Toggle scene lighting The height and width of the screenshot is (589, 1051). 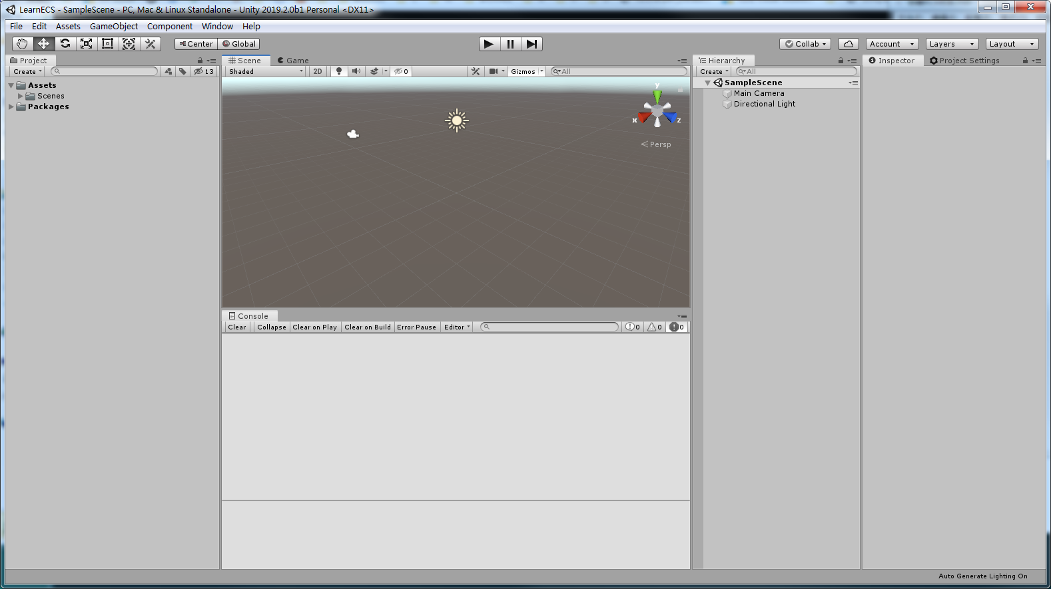pyautogui.click(x=339, y=71)
